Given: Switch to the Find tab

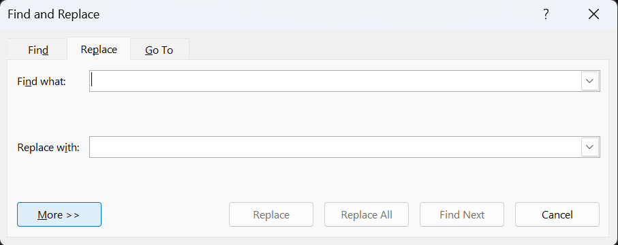Looking at the screenshot, I should coord(38,50).
